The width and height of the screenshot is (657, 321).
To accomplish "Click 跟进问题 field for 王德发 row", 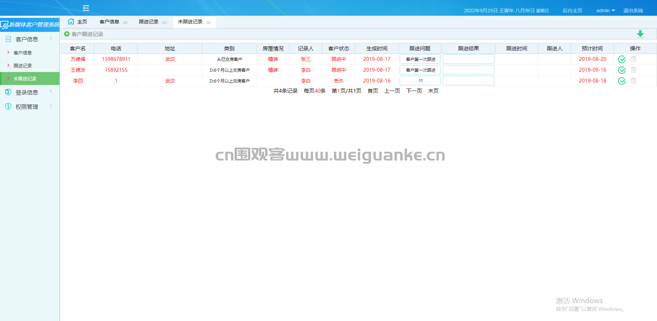I will (x=420, y=70).
